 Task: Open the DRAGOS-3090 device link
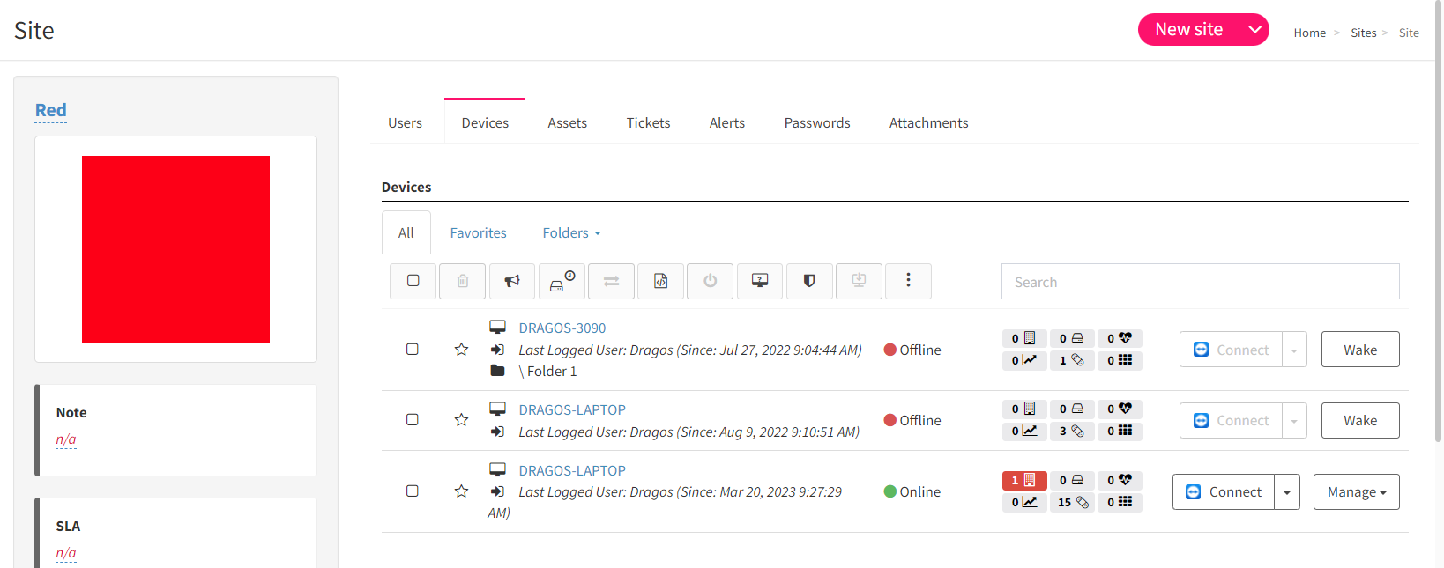click(562, 328)
